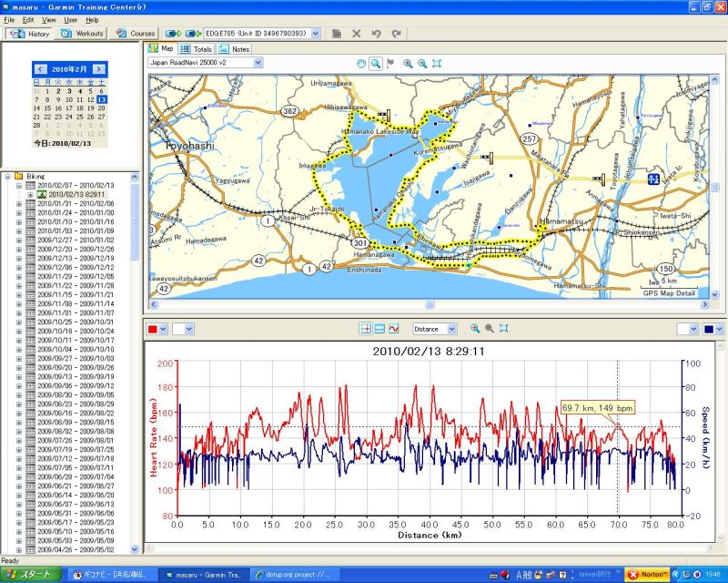728x583 pixels.
Task: Click the map zoom out icon
Action: [422, 64]
